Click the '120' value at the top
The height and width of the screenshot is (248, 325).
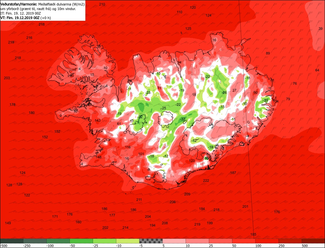[x=193, y=7]
